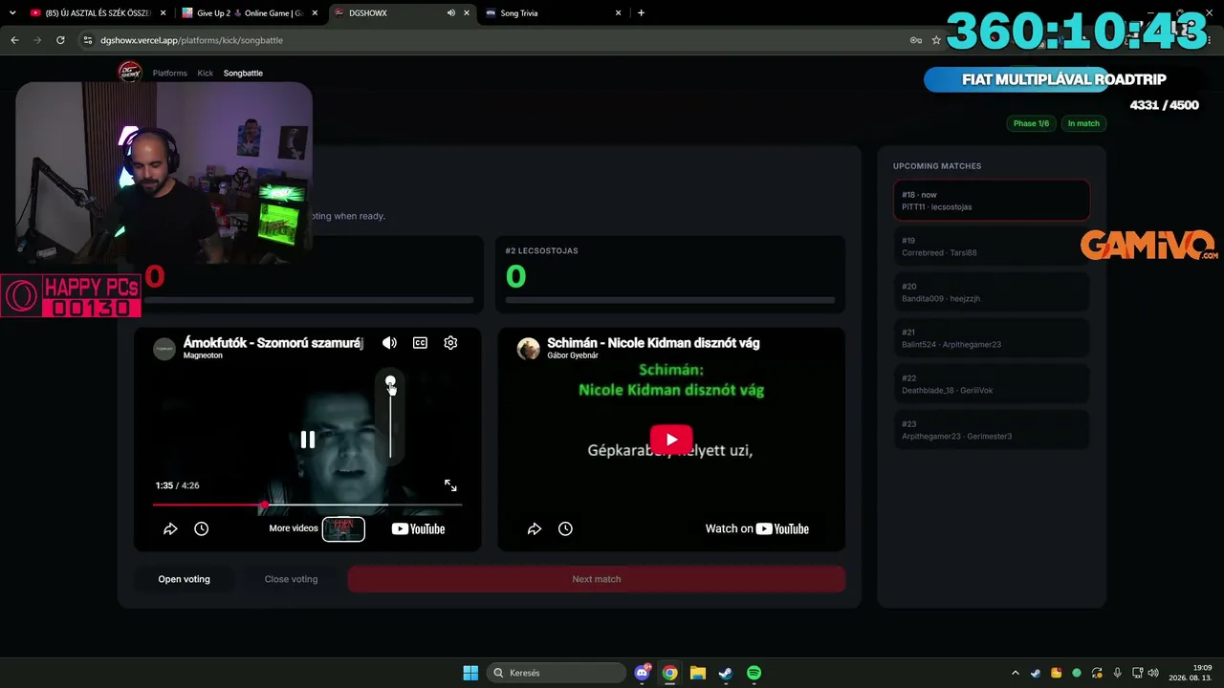
Task: Bookmark this page with the star icon
Action: pos(936,40)
